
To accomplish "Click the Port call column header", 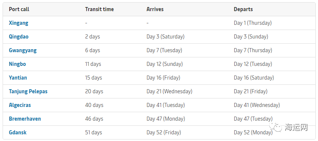I will 19,9.
